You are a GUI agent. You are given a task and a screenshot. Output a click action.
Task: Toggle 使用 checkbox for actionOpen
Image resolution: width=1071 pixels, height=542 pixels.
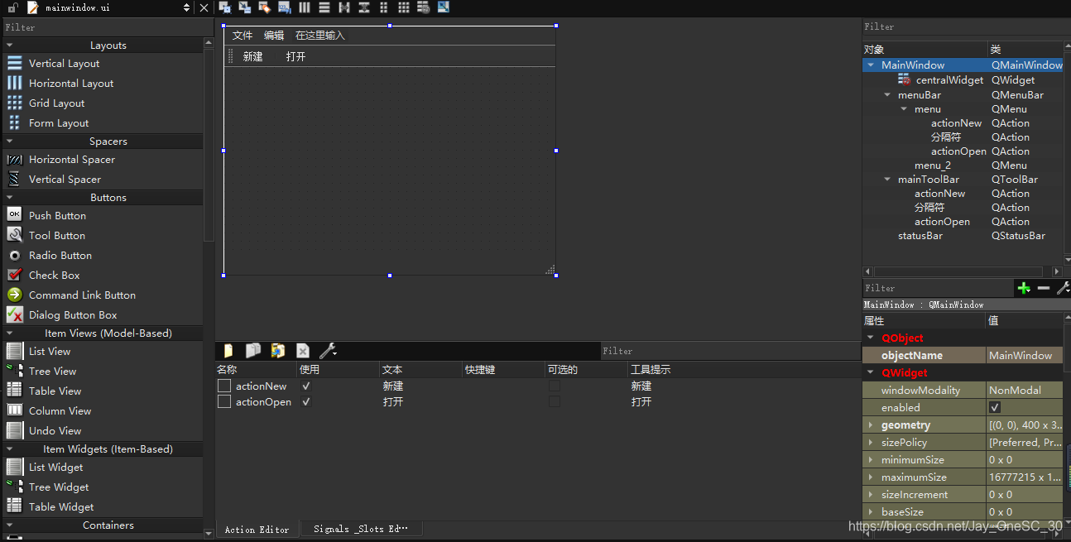pos(306,401)
